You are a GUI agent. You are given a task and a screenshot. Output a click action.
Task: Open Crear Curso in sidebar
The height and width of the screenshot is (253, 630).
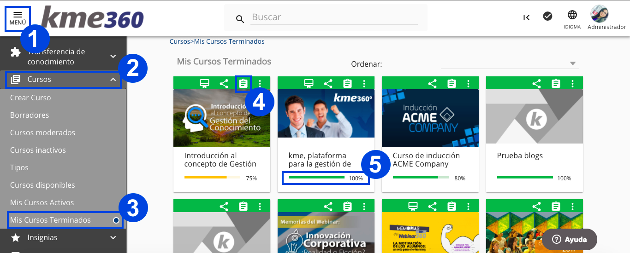pos(30,98)
